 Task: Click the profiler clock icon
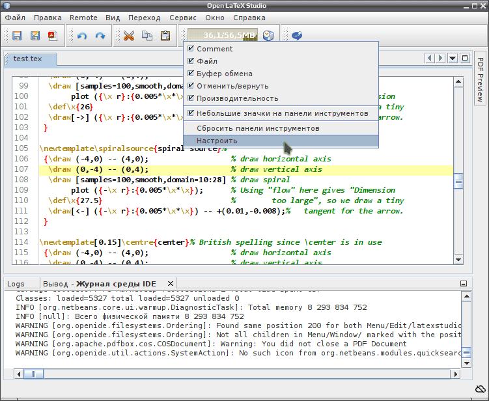268,36
